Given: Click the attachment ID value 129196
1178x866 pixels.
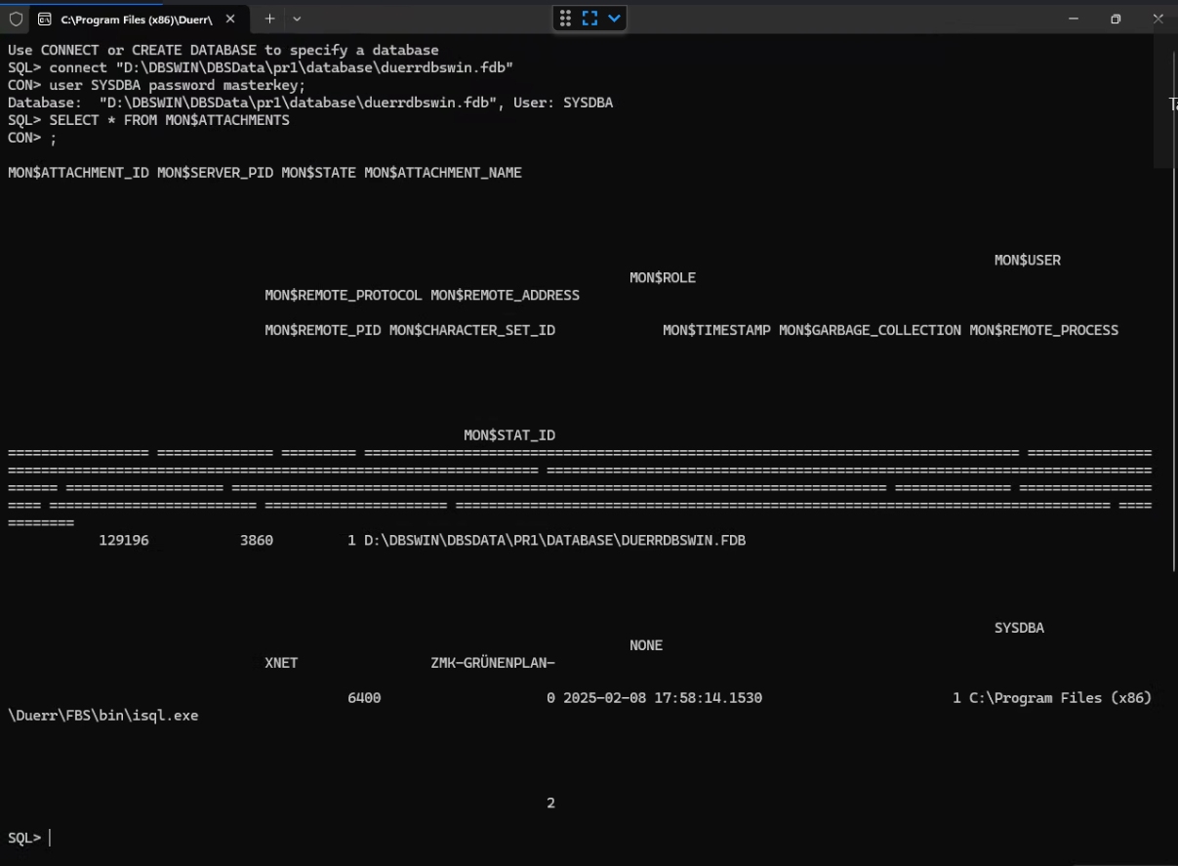Looking at the screenshot, I should [x=124, y=540].
